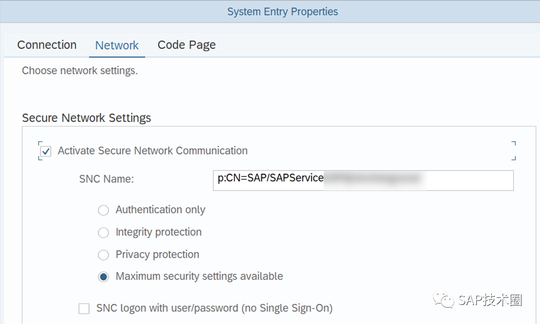The width and height of the screenshot is (540, 324).
Task: Choose Integrity protection radio option
Action: pos(103,233)
